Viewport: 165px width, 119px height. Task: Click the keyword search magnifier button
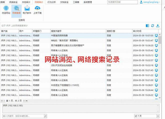[45, 116]
